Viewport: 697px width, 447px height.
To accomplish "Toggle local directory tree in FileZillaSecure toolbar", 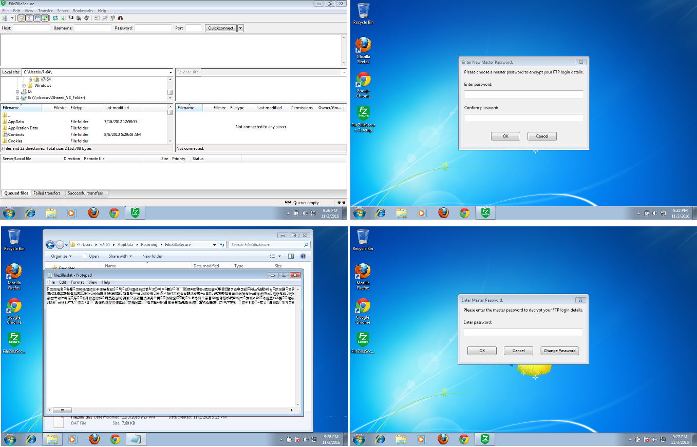I will (29, 18).
